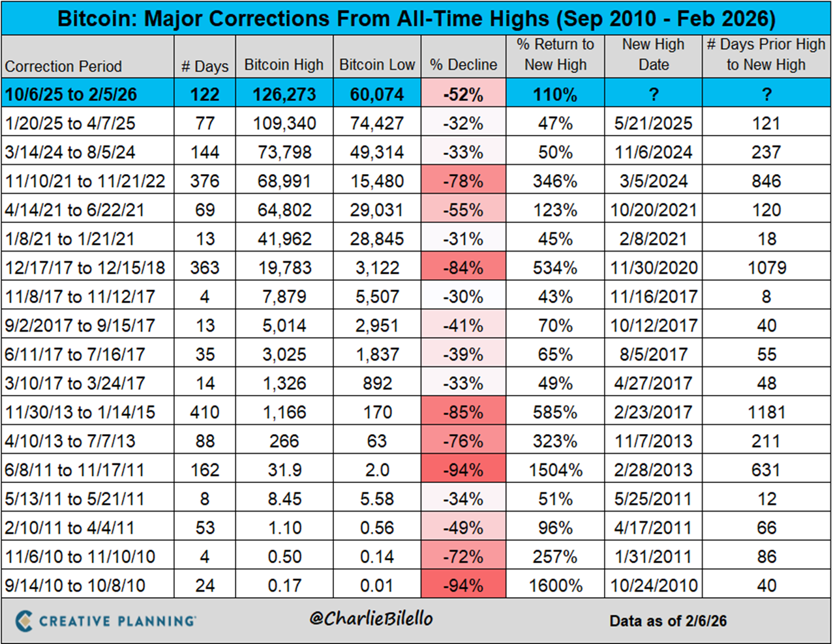Click the chart title banner
Screen dimensions: 833x644
pos(416,18)
